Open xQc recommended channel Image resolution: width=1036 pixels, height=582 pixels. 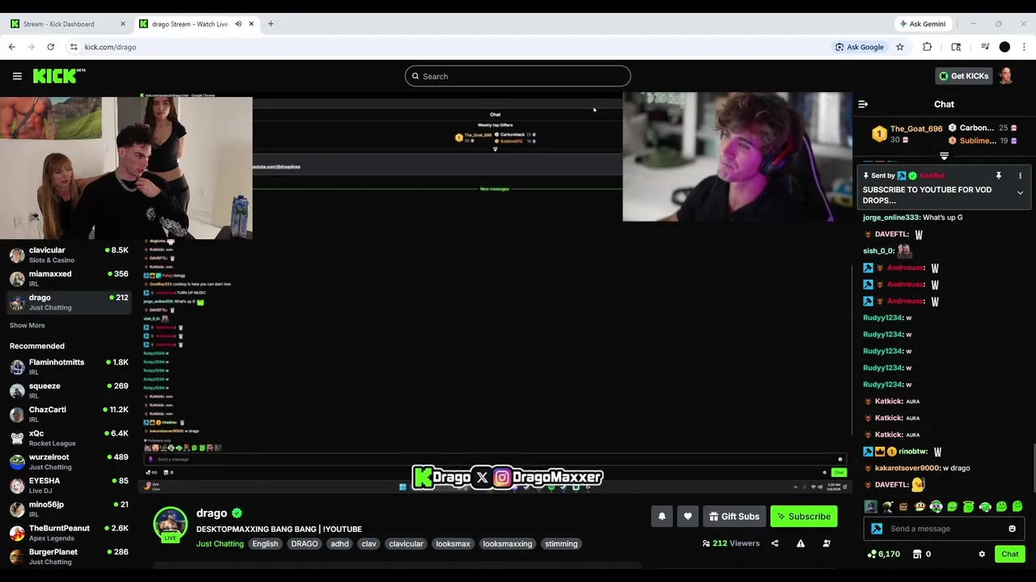(x=69, y=438)
